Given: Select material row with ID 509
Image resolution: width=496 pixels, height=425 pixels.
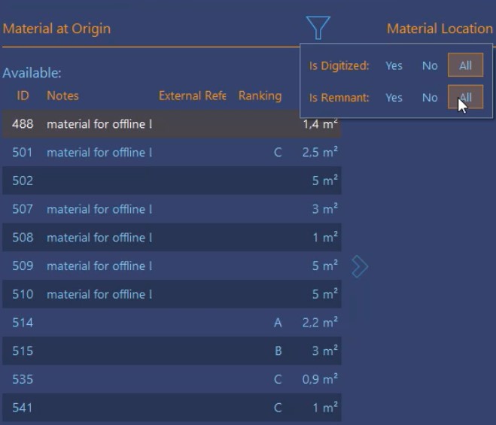Looking at the screenshot, I should click(172, 266).
